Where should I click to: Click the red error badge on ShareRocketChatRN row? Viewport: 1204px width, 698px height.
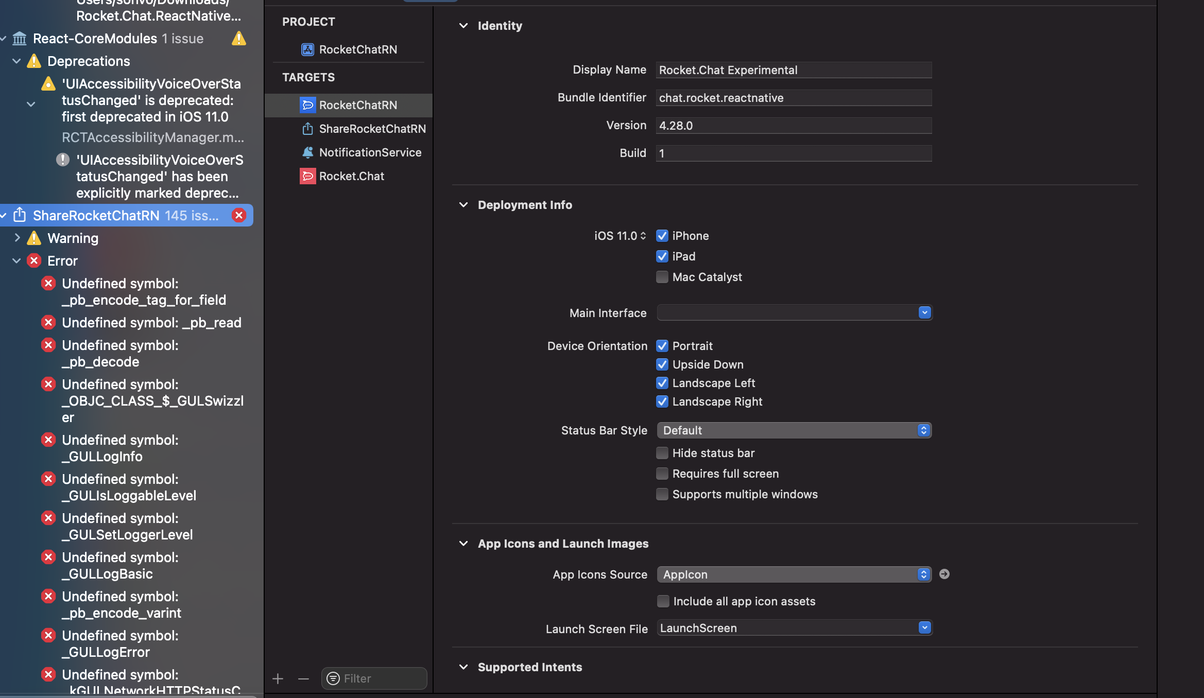pyautogui.click(x=238, y=215)
